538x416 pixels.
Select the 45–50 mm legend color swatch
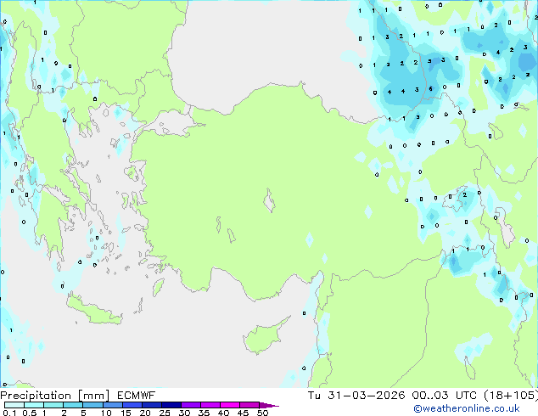coord(249,405)
